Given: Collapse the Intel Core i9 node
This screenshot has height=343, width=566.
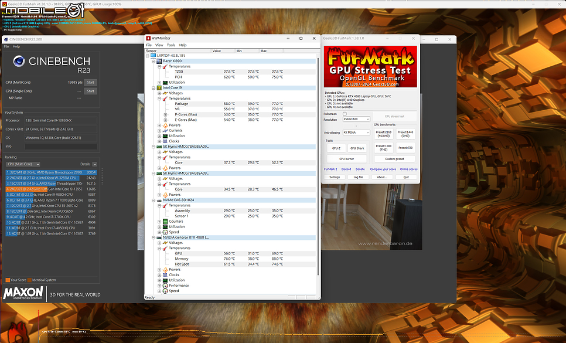Looking at the screenshot, I should [x=153, y=88].
